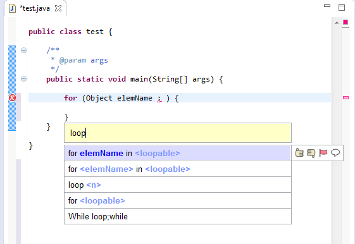Click the red overview error square
This screenshot has width=355, height=244.
coord(346,22)
